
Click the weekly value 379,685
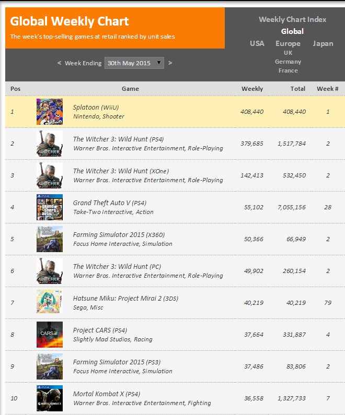[252, 144]
